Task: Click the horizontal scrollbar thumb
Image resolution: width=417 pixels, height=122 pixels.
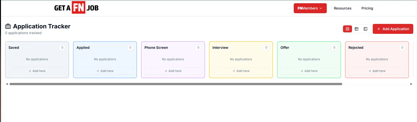Action: click(176, 84)
